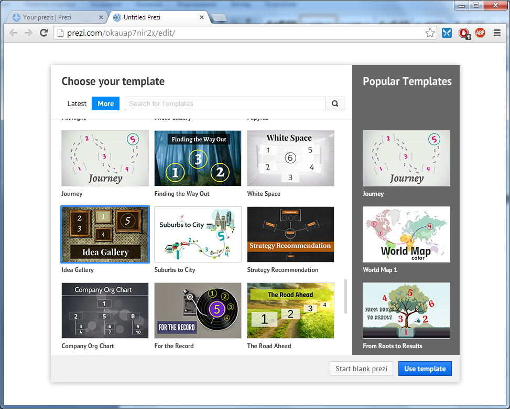Open the Chrome hamburger menu
The image size is (510, 409).
(497, 33)
